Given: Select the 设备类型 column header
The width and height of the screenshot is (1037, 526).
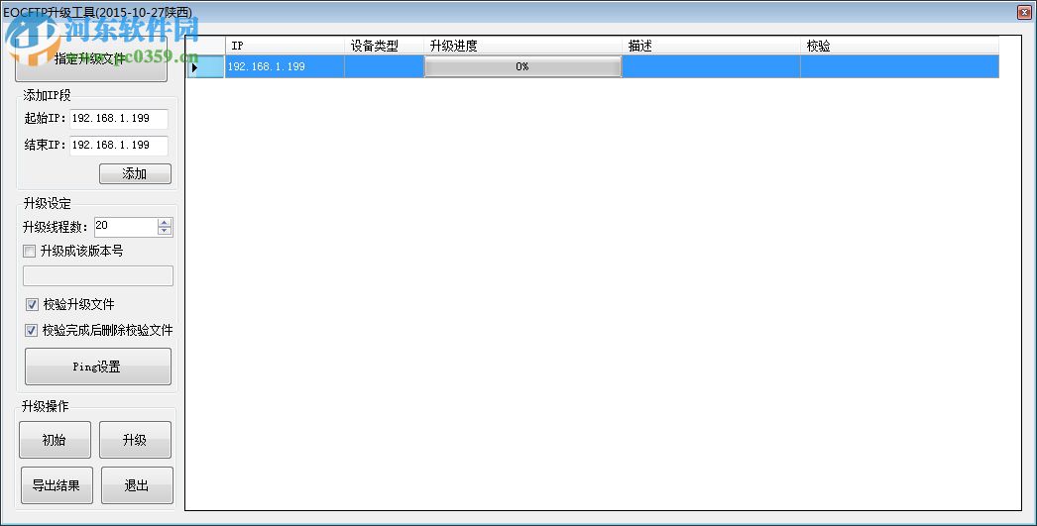Looking at the screenshot, I should tap(385, 46).
